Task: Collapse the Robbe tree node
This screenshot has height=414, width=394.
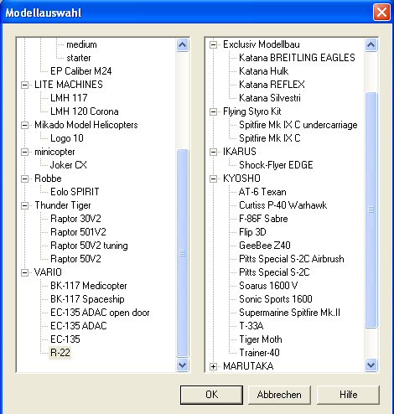Action: (24, 179)
